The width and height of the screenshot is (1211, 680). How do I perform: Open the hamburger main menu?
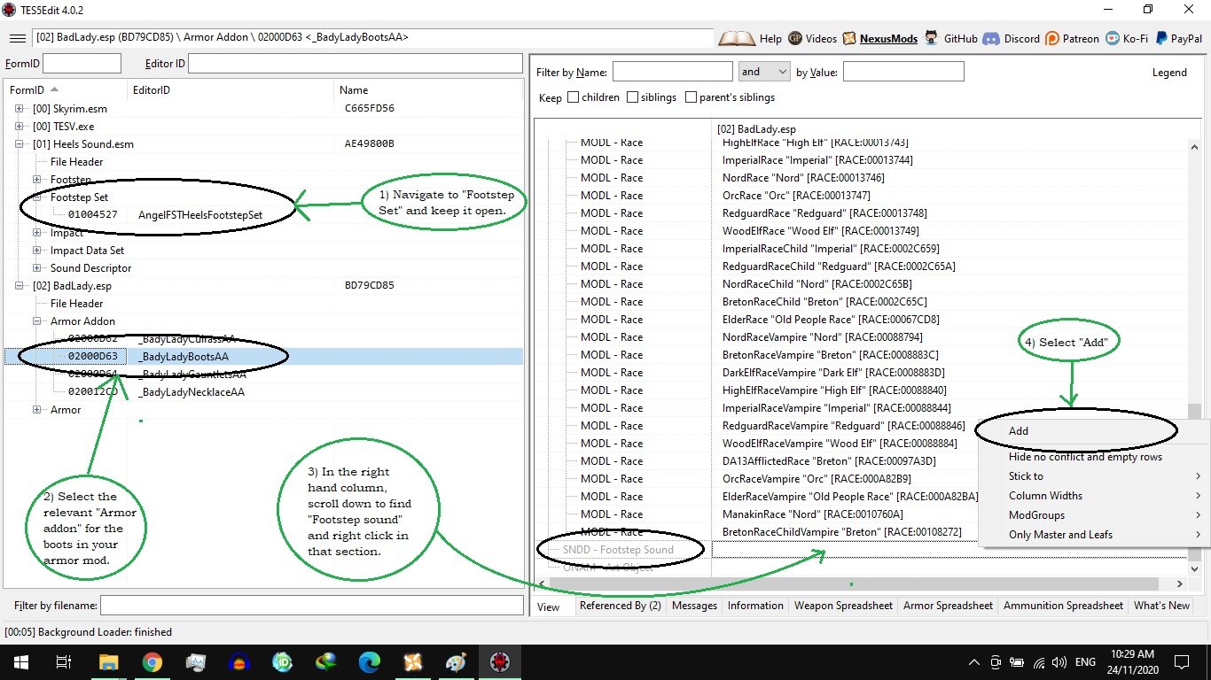[x=18, y=38]
